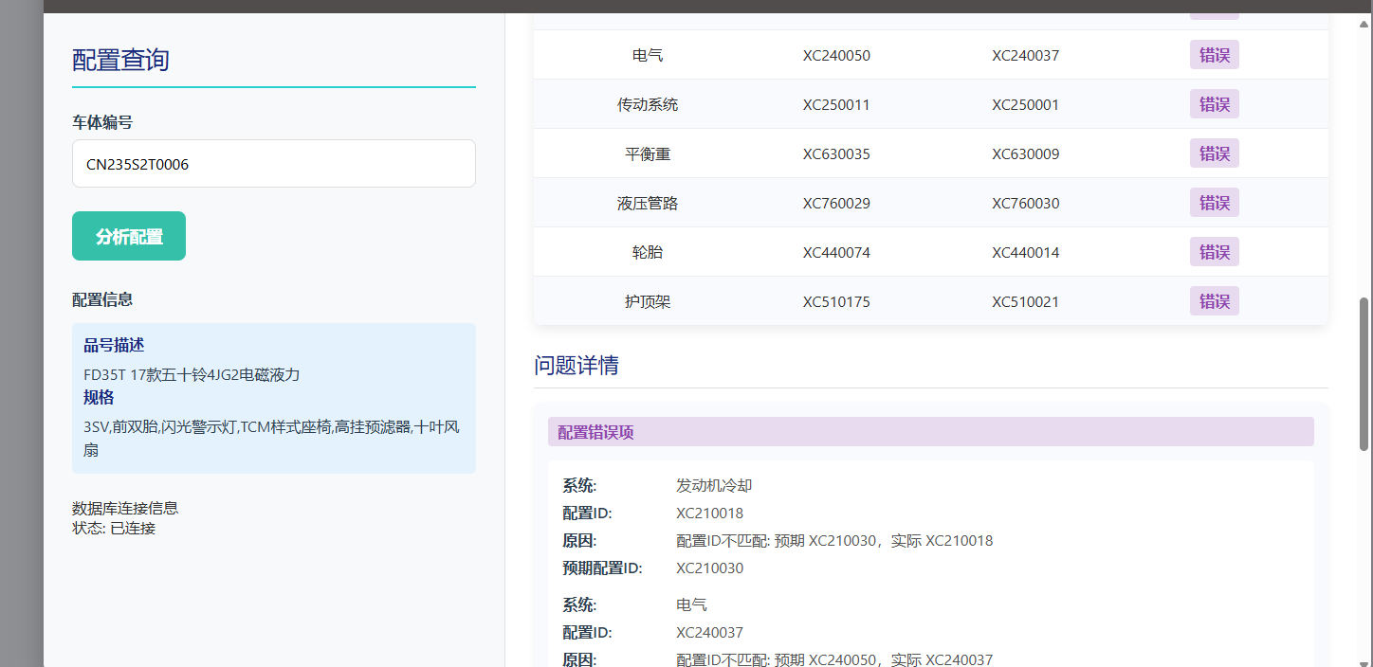Select the 错误 tag in the 平衡重 row
The width and height of the screenshot is (1373, 667).
(x=1214, y=153)
